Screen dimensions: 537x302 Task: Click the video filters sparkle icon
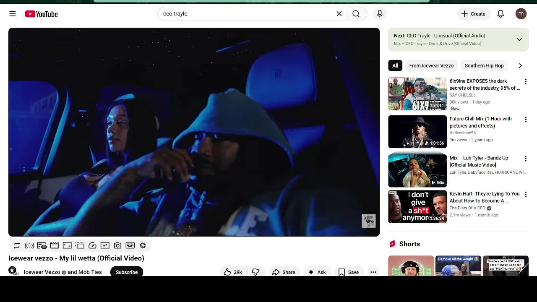coord(105,245)
